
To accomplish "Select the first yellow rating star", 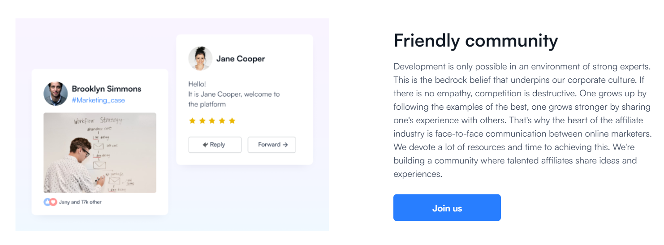I will point(192,120).
